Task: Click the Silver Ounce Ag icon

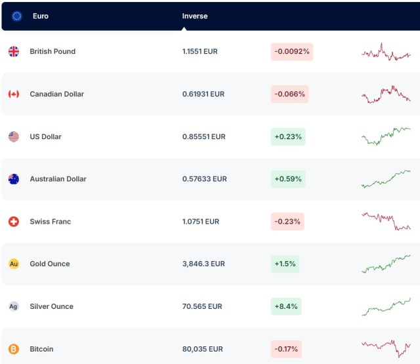Action: 14,306
